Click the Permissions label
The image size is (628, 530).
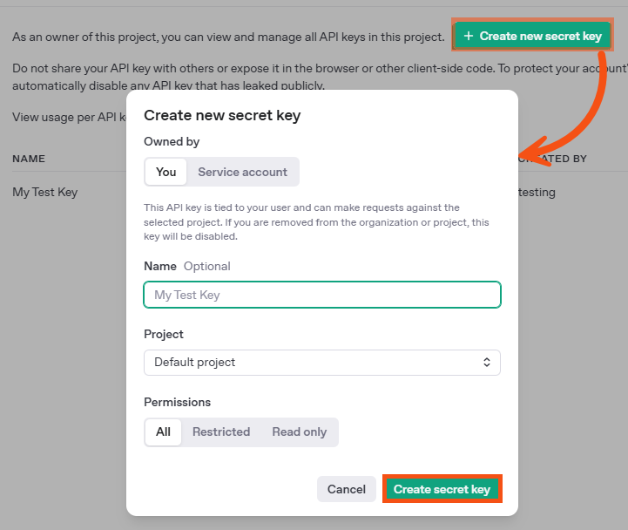point(177,402)
